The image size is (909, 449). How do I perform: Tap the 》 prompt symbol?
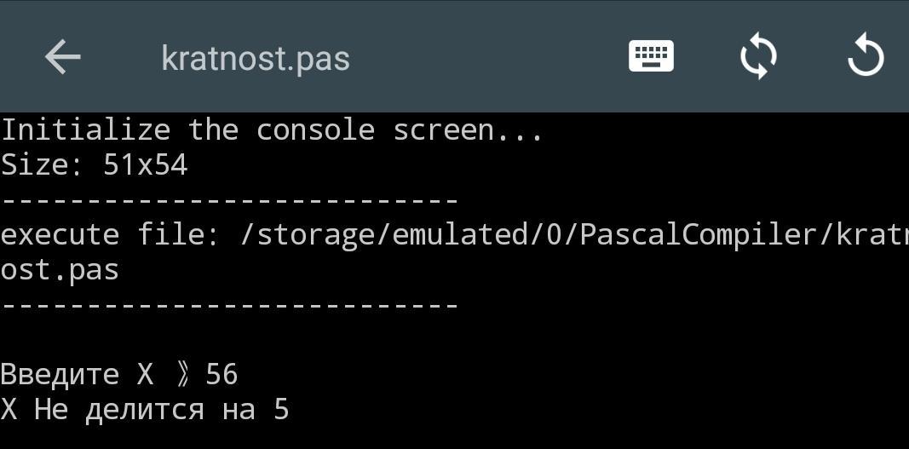tap(182, 374)
